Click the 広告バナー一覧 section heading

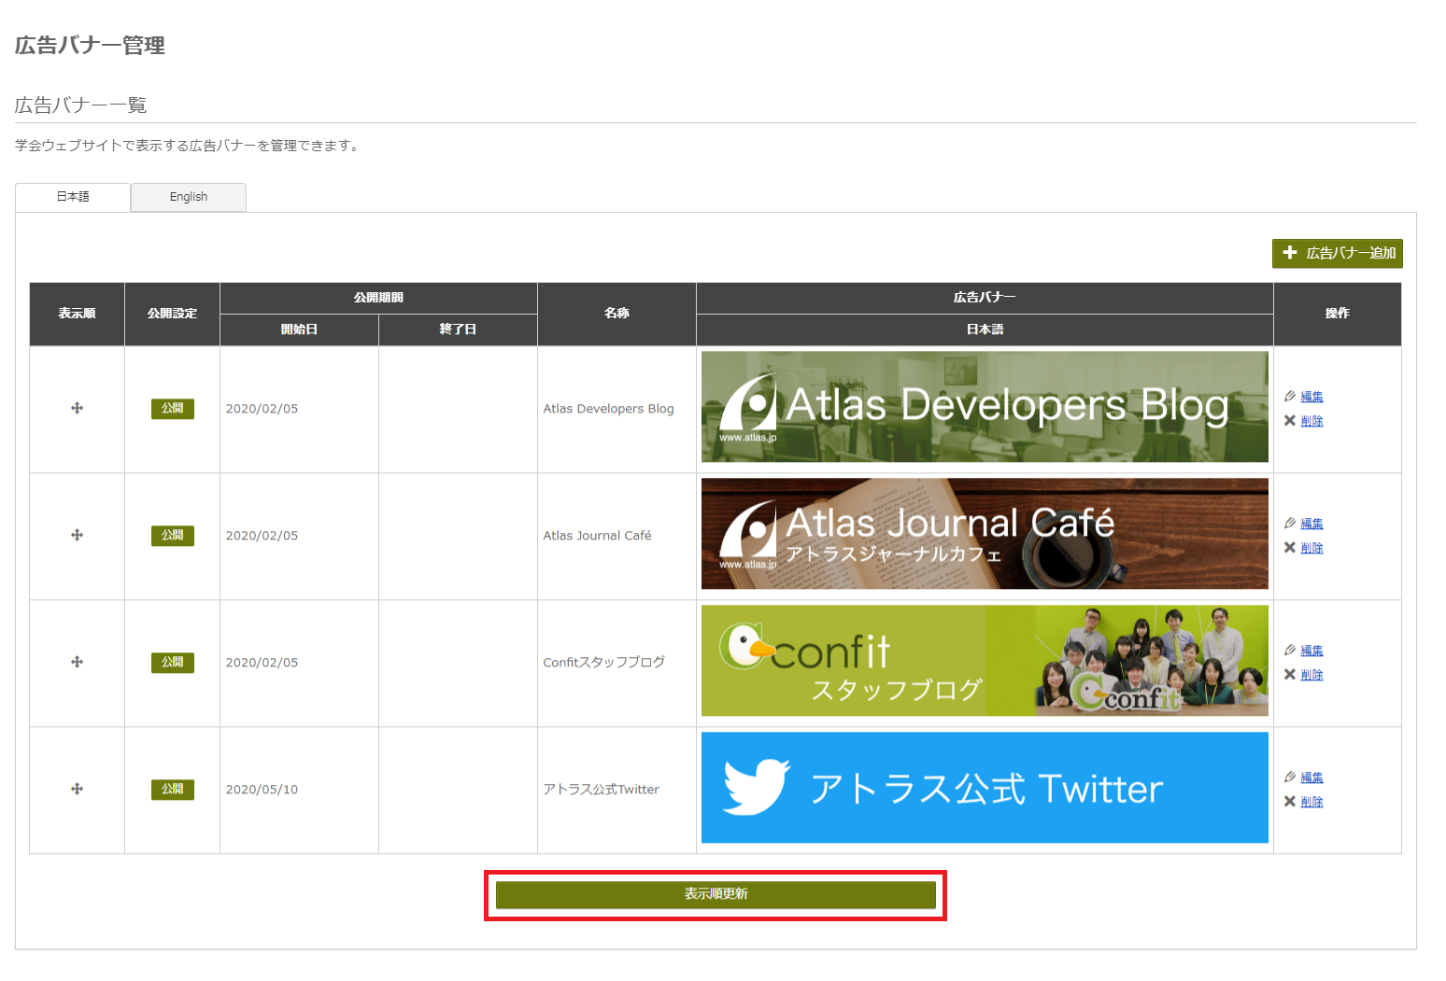tap(81, 105)
